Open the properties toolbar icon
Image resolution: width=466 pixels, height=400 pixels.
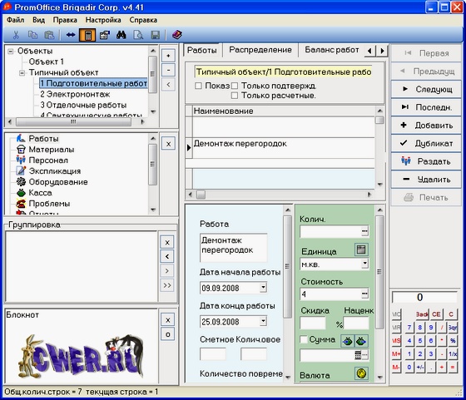[105, 35]
